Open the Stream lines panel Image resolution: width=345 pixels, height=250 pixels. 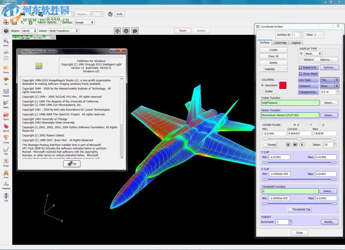pos(6,93)
